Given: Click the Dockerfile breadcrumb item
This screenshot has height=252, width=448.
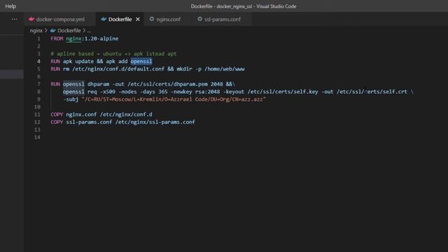Looking at the screenshot, I should pyautogui.click(x=69, y=31).
